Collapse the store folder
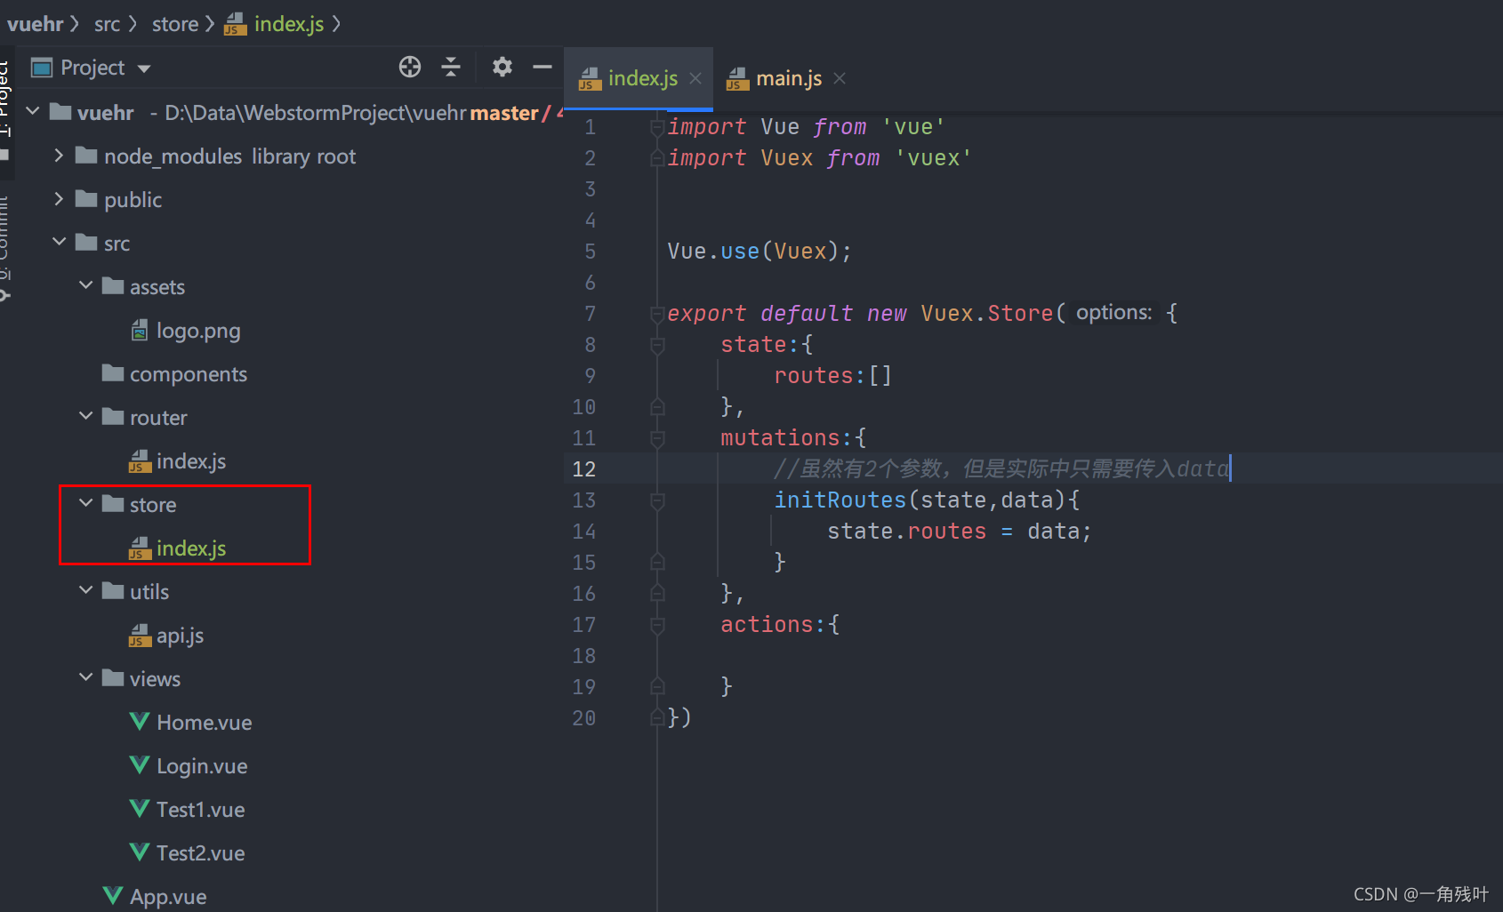Image resolution: width=1503 pixels, height=912 pixels. click(x=85, y=503)
